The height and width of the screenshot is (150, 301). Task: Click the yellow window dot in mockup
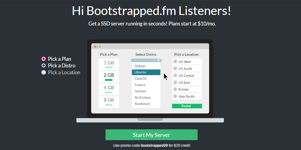(x=97, y=47)
